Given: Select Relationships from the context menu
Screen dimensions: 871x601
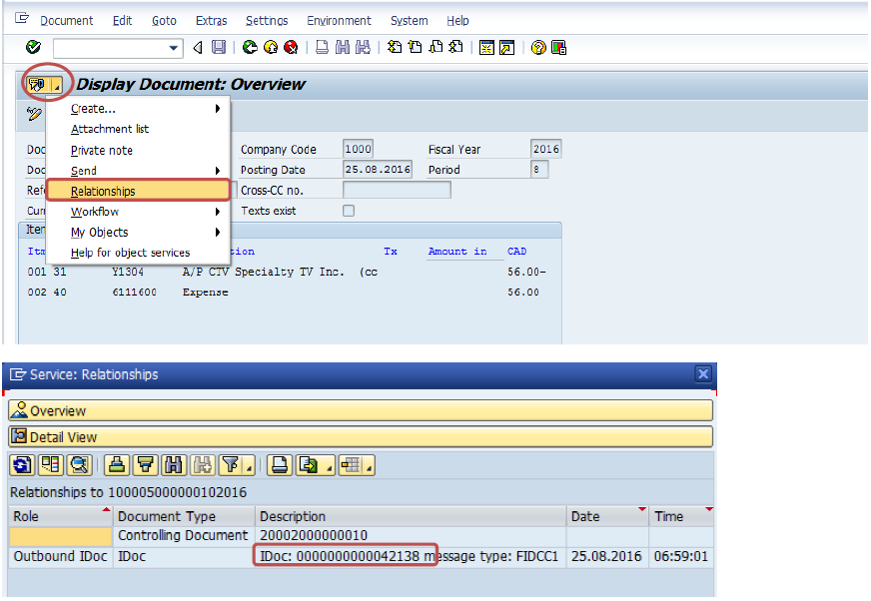Looking at the screenshot, I should coord(104,191).
